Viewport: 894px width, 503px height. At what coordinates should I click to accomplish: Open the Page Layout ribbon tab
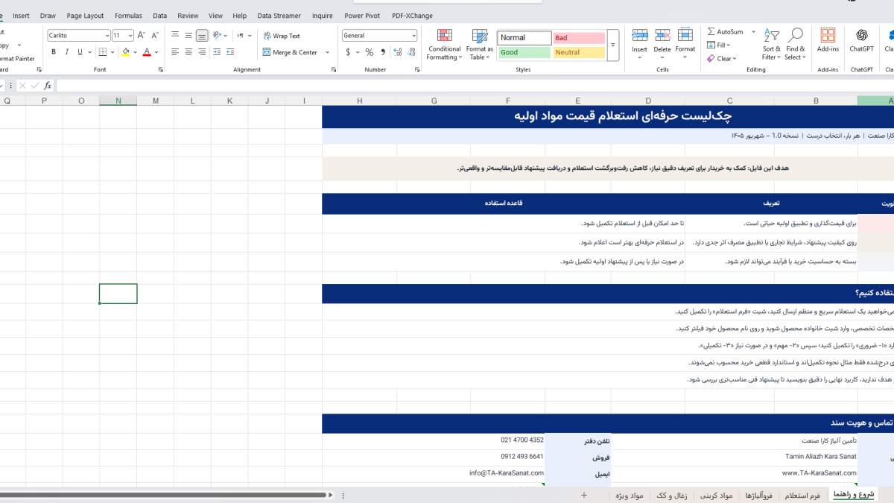(86, 16)
